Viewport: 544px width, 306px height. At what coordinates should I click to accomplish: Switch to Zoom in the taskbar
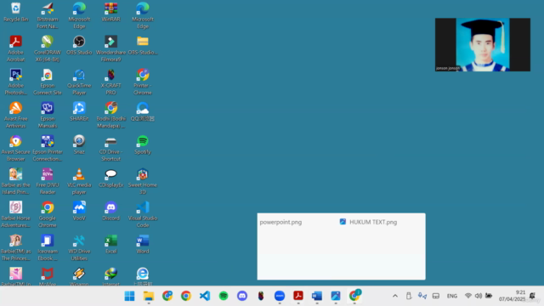pyautogui.click(x=280, y=296)
